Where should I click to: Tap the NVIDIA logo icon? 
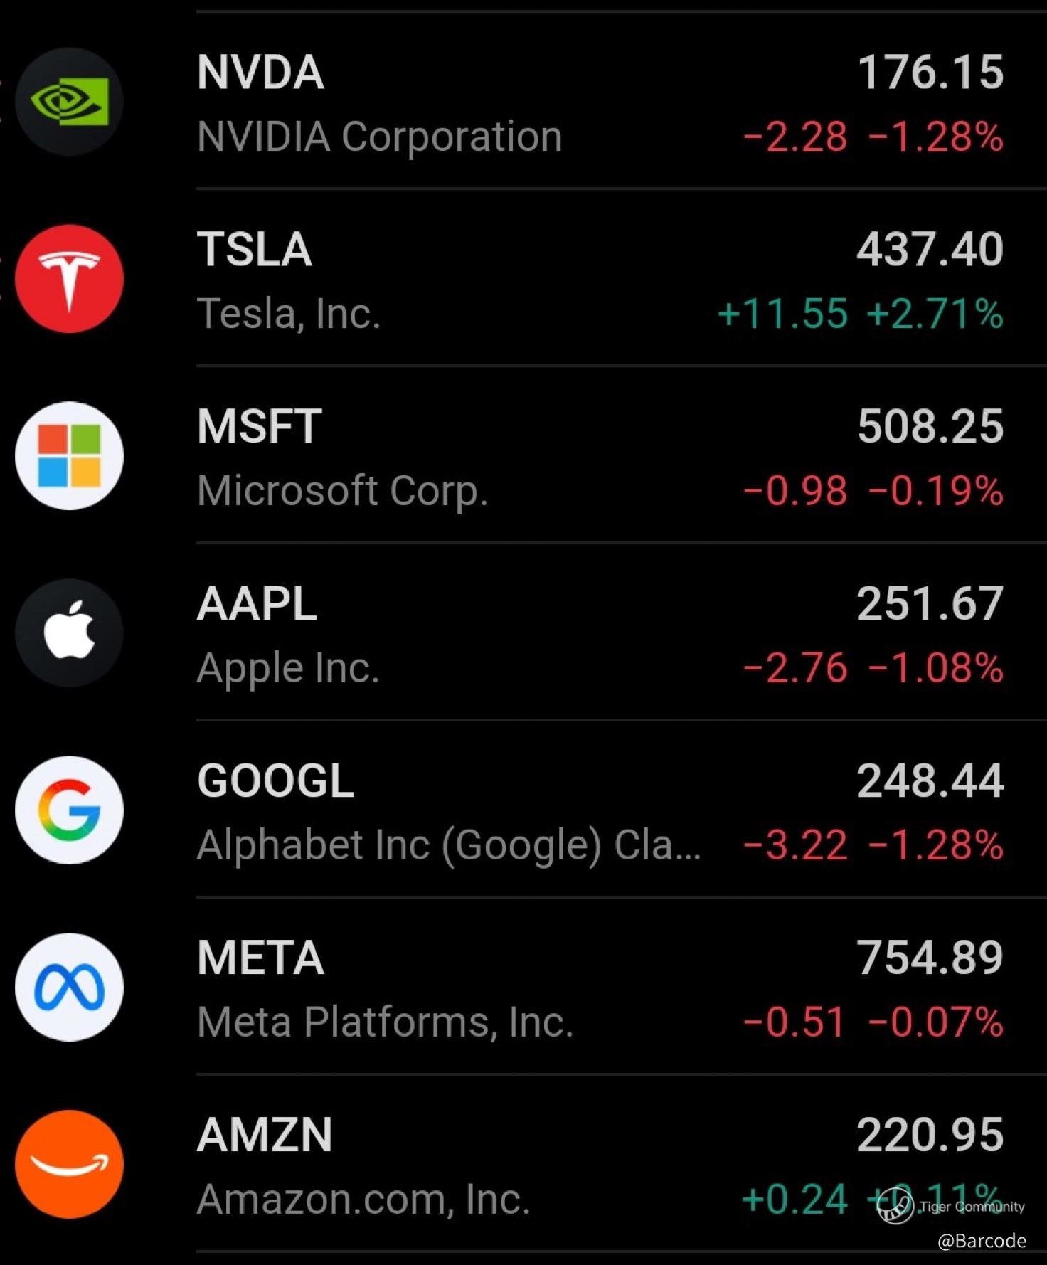tap(69, 102)
